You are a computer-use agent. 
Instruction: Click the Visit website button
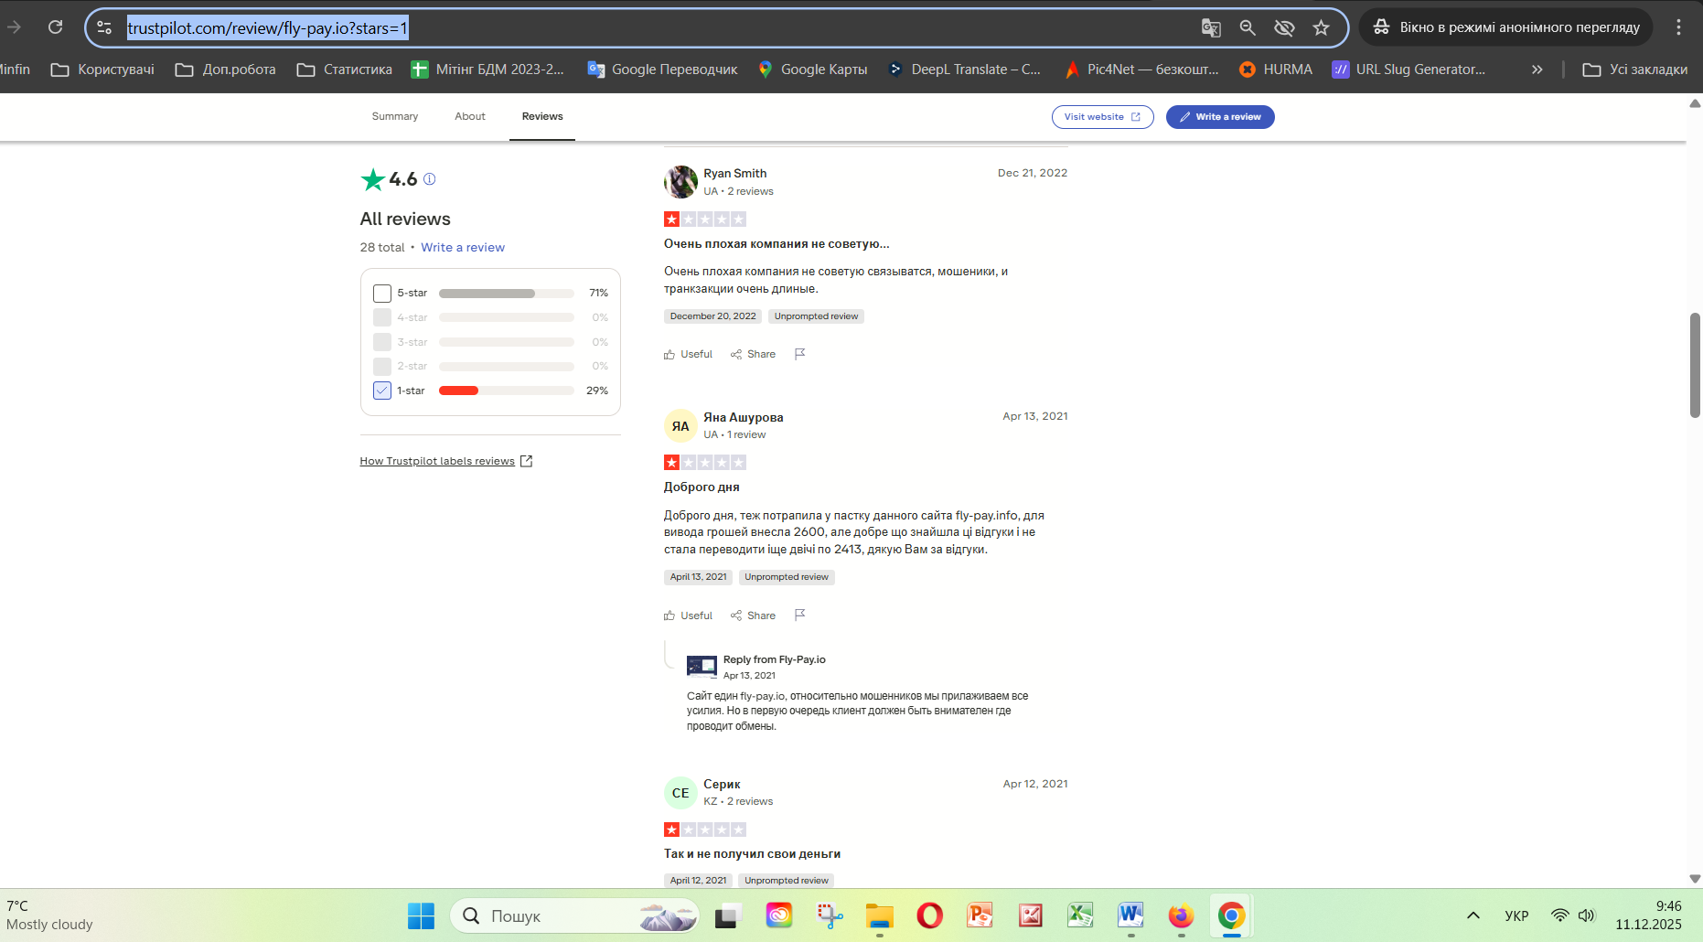click(x=1102, y=117)
